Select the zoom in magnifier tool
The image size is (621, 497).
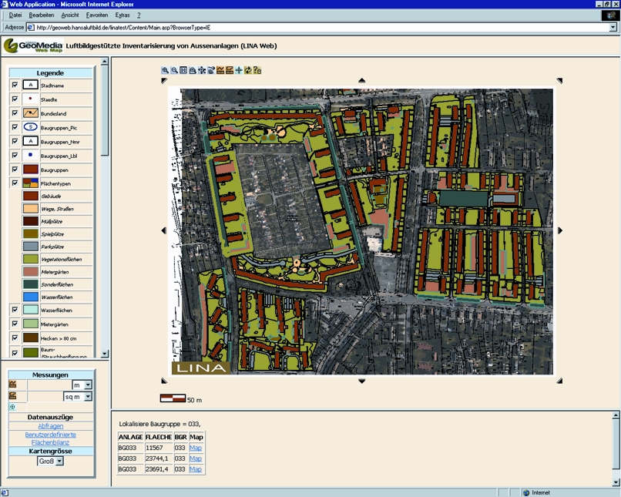165,70
